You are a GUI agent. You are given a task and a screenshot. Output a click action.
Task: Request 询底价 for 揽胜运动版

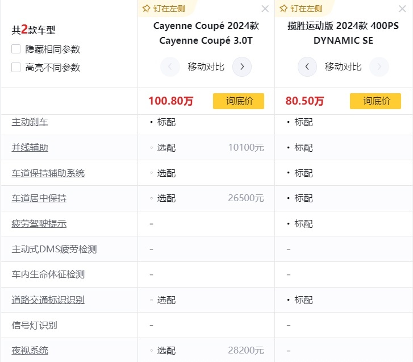[x=376, y=101]
